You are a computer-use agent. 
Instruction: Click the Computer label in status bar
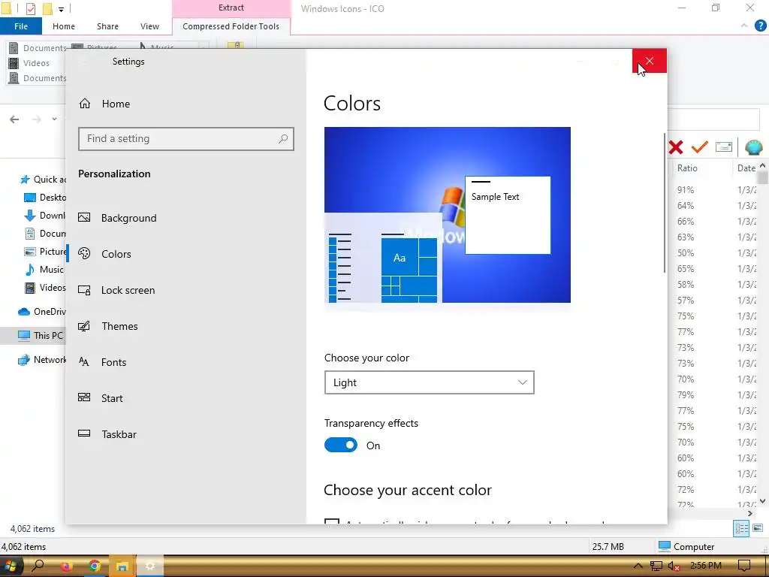point(693,547)
